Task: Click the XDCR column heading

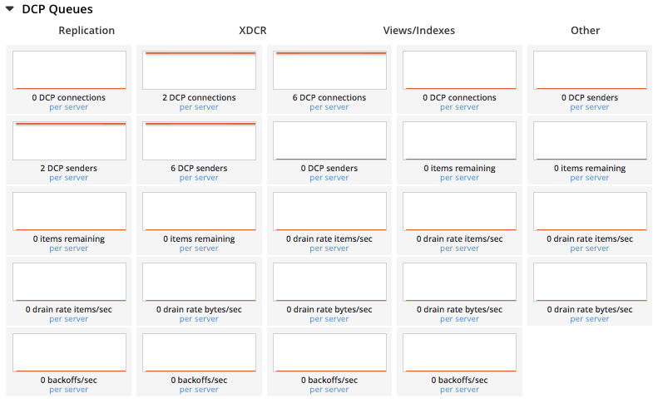Action: (x=252, y=31)
